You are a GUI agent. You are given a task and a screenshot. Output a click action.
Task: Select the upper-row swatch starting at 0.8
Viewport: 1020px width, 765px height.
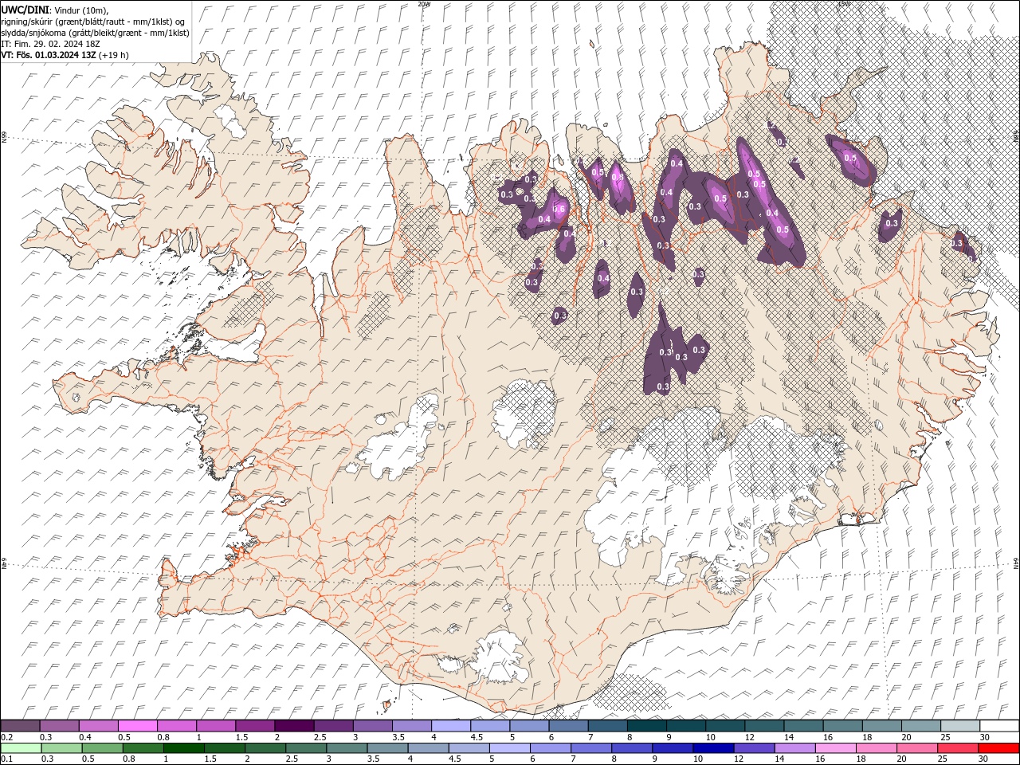[176, 726]
